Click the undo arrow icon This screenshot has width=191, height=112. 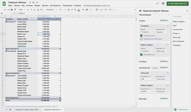[x=5, y=10]
